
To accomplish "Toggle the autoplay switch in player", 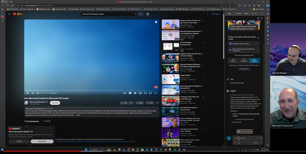I will tap(125, 93).
